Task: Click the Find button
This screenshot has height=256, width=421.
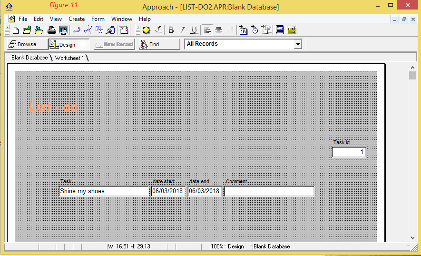Action: [x=159, y=44]
